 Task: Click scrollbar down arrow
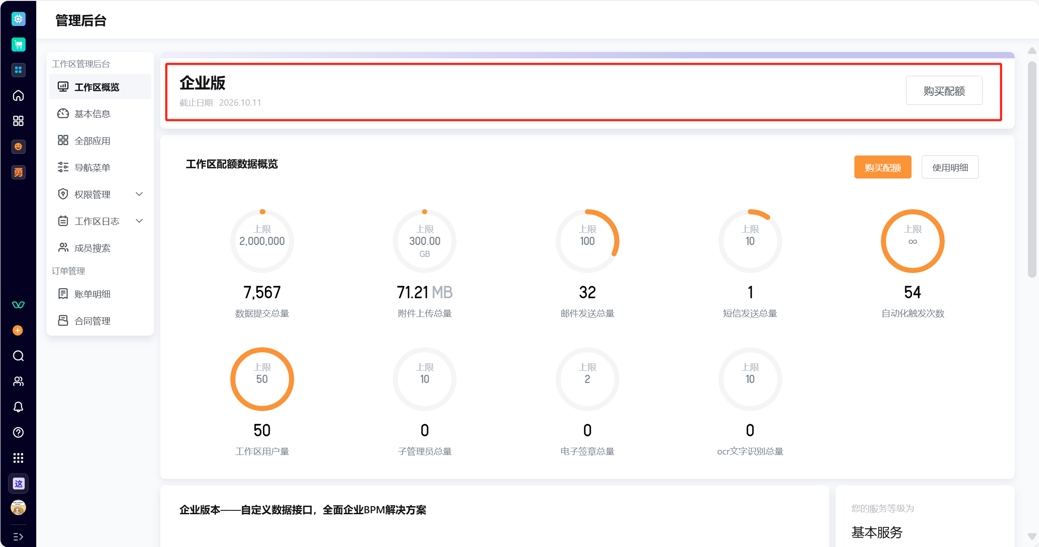click(1032, 536)
